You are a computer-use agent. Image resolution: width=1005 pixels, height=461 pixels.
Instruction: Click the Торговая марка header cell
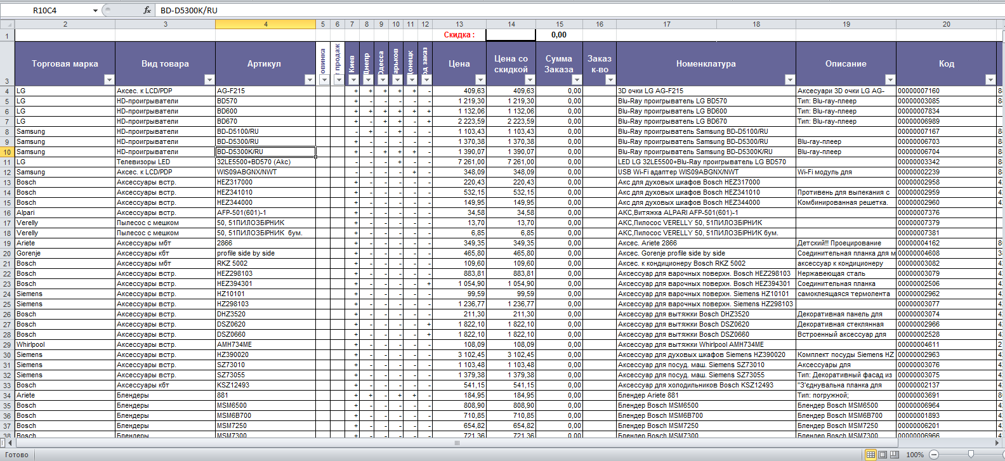point(65,63)
